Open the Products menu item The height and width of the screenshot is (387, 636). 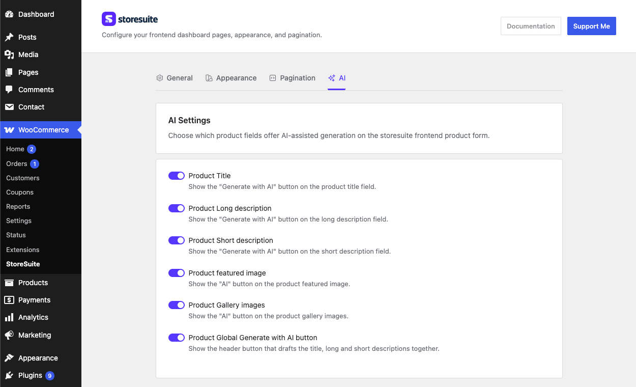pos(41,283)
